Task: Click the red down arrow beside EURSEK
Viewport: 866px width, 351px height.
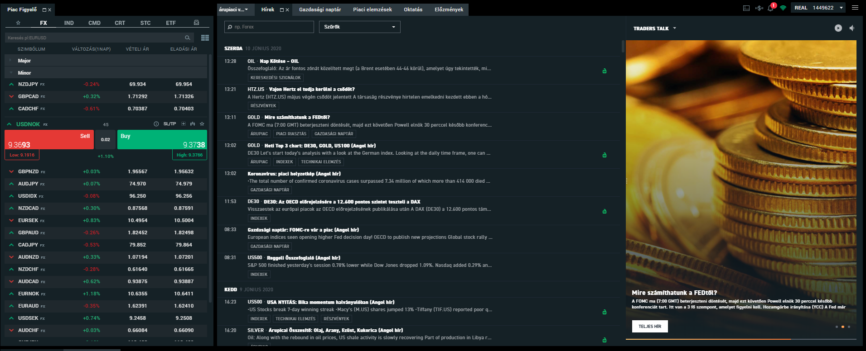Action: [11, 220]
